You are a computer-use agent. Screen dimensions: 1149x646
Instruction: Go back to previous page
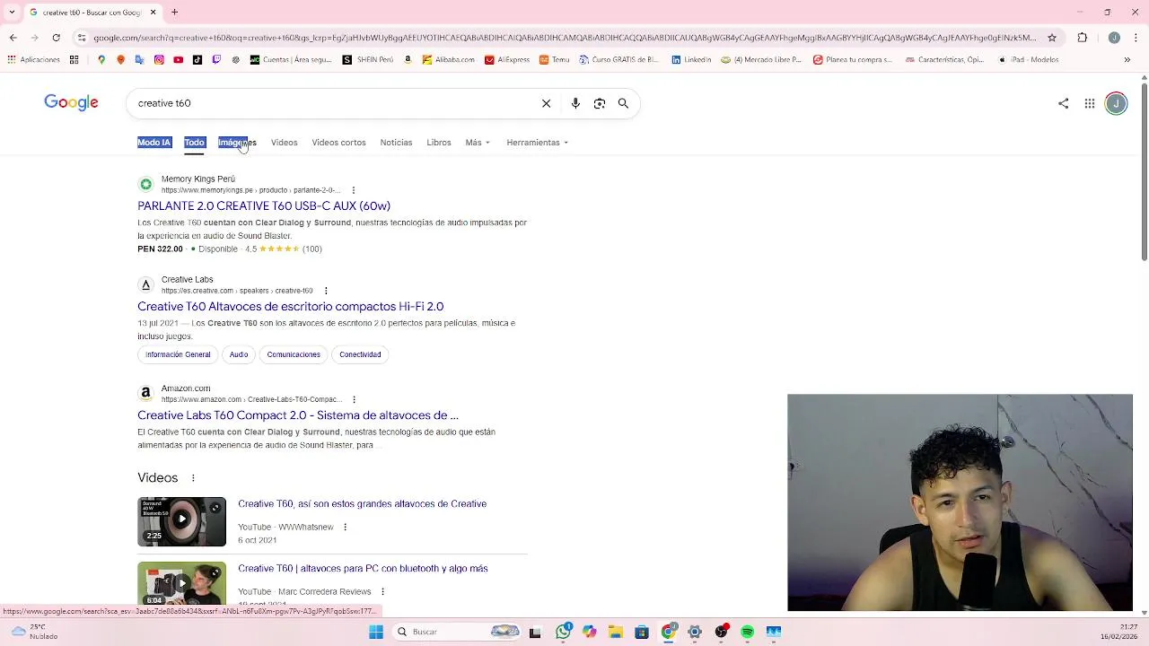coord(13,38)
